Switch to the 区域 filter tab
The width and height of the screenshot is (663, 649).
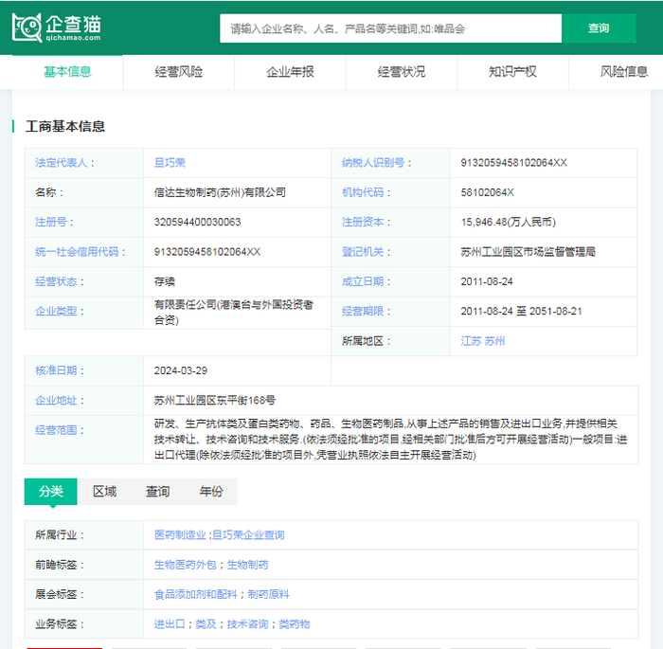click(104, 492)
